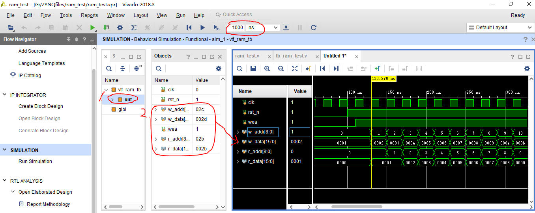Click Objects panel search icon
This screenshot has height=213, width=535.
(158, 69)
